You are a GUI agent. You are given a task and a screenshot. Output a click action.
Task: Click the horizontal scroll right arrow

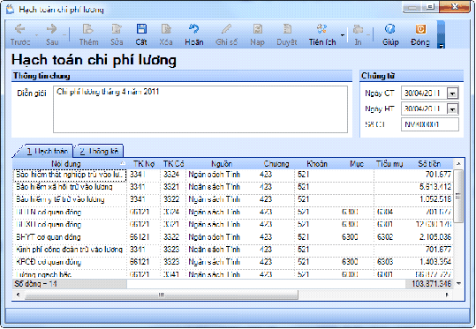coord(447,295)
